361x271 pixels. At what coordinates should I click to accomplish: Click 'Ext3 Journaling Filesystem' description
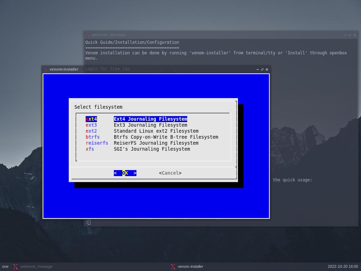point(150,125)
